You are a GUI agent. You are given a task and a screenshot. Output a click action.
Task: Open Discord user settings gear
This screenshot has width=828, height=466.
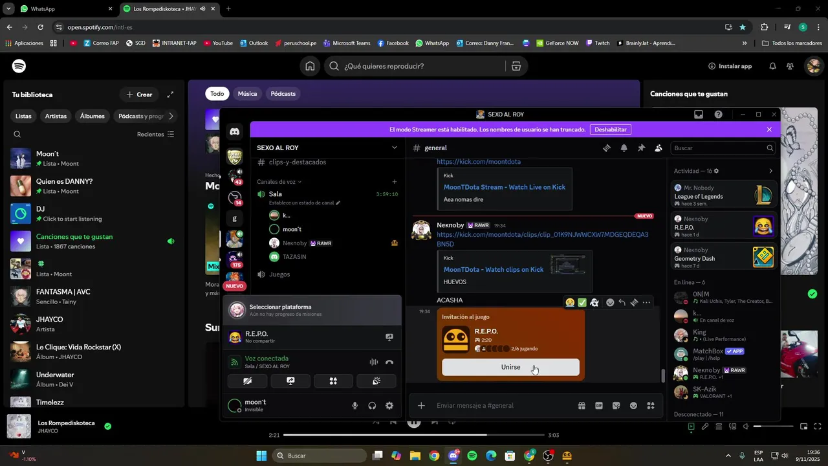point(389,406)
